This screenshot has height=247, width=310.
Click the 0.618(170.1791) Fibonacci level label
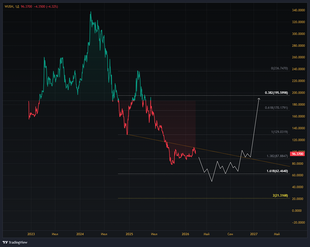coord(277,108)
